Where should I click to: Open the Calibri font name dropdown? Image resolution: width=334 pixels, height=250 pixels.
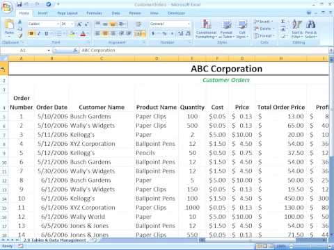point(58,24)
